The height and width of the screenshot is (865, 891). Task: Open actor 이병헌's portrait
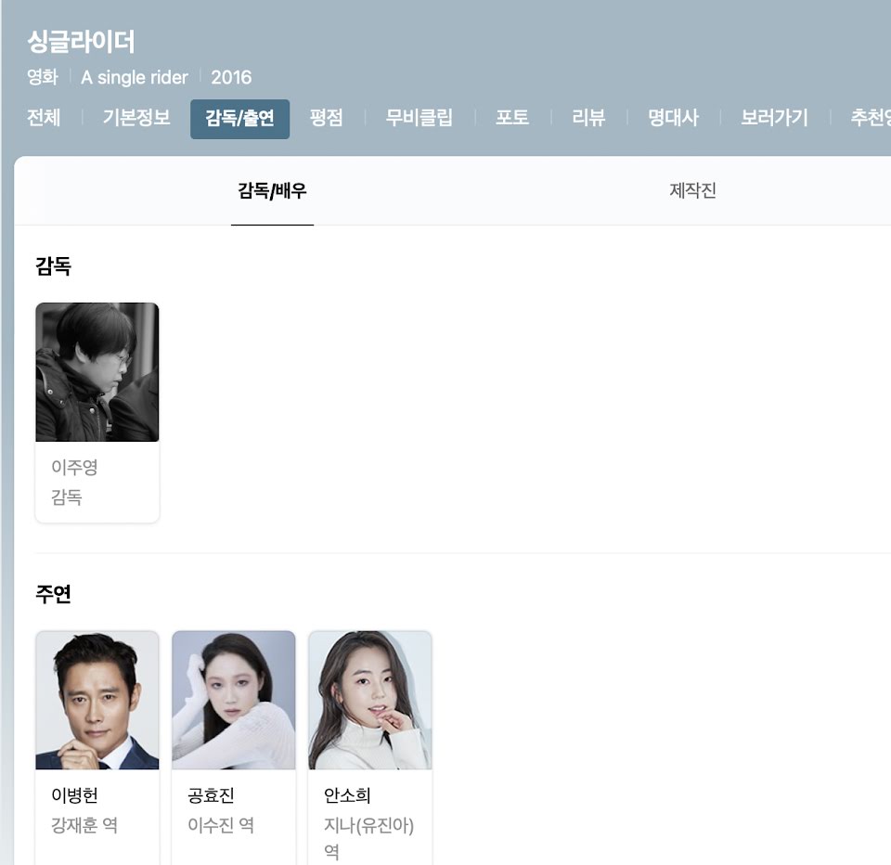97,700
